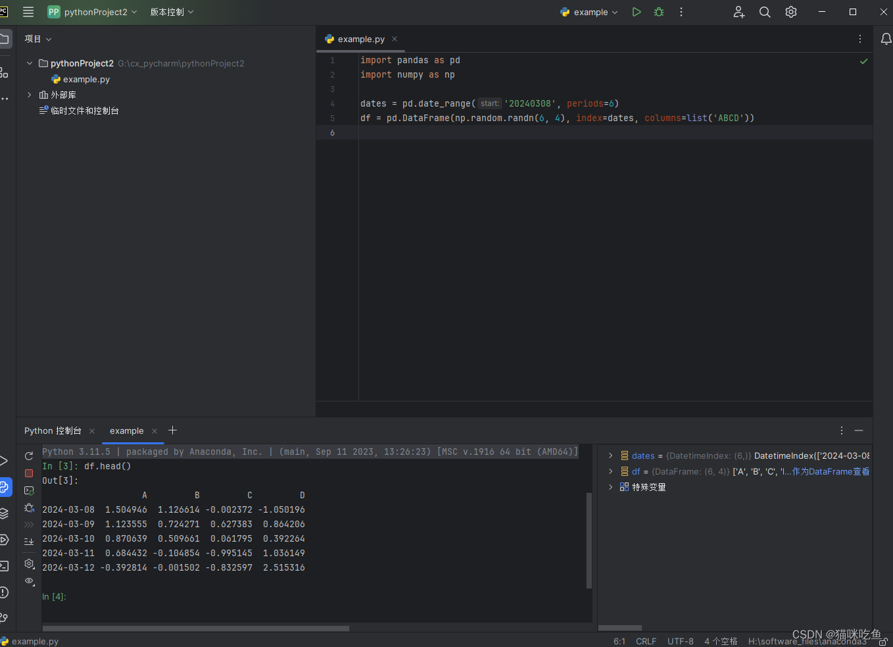The width and height of the screenshot is (893, 647).
Task: Open Problems tool window
Action: point(5,592)
